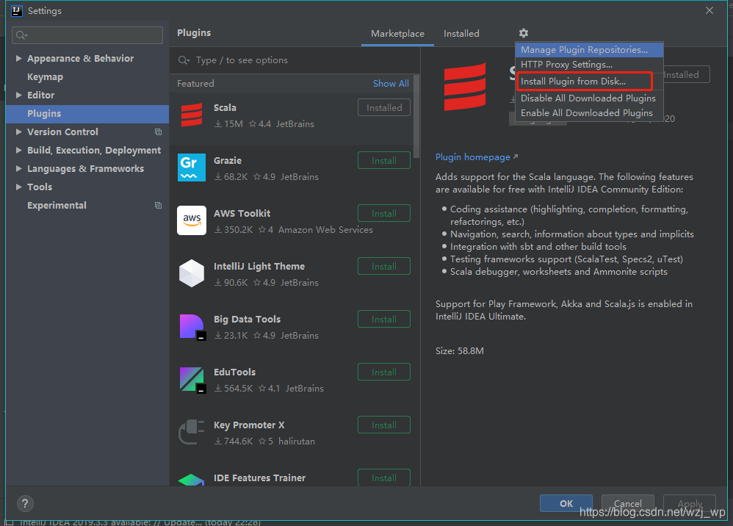The image size is (733, 526).
Task: Click the Big Data Tools plugin icon
Action: 192,326
